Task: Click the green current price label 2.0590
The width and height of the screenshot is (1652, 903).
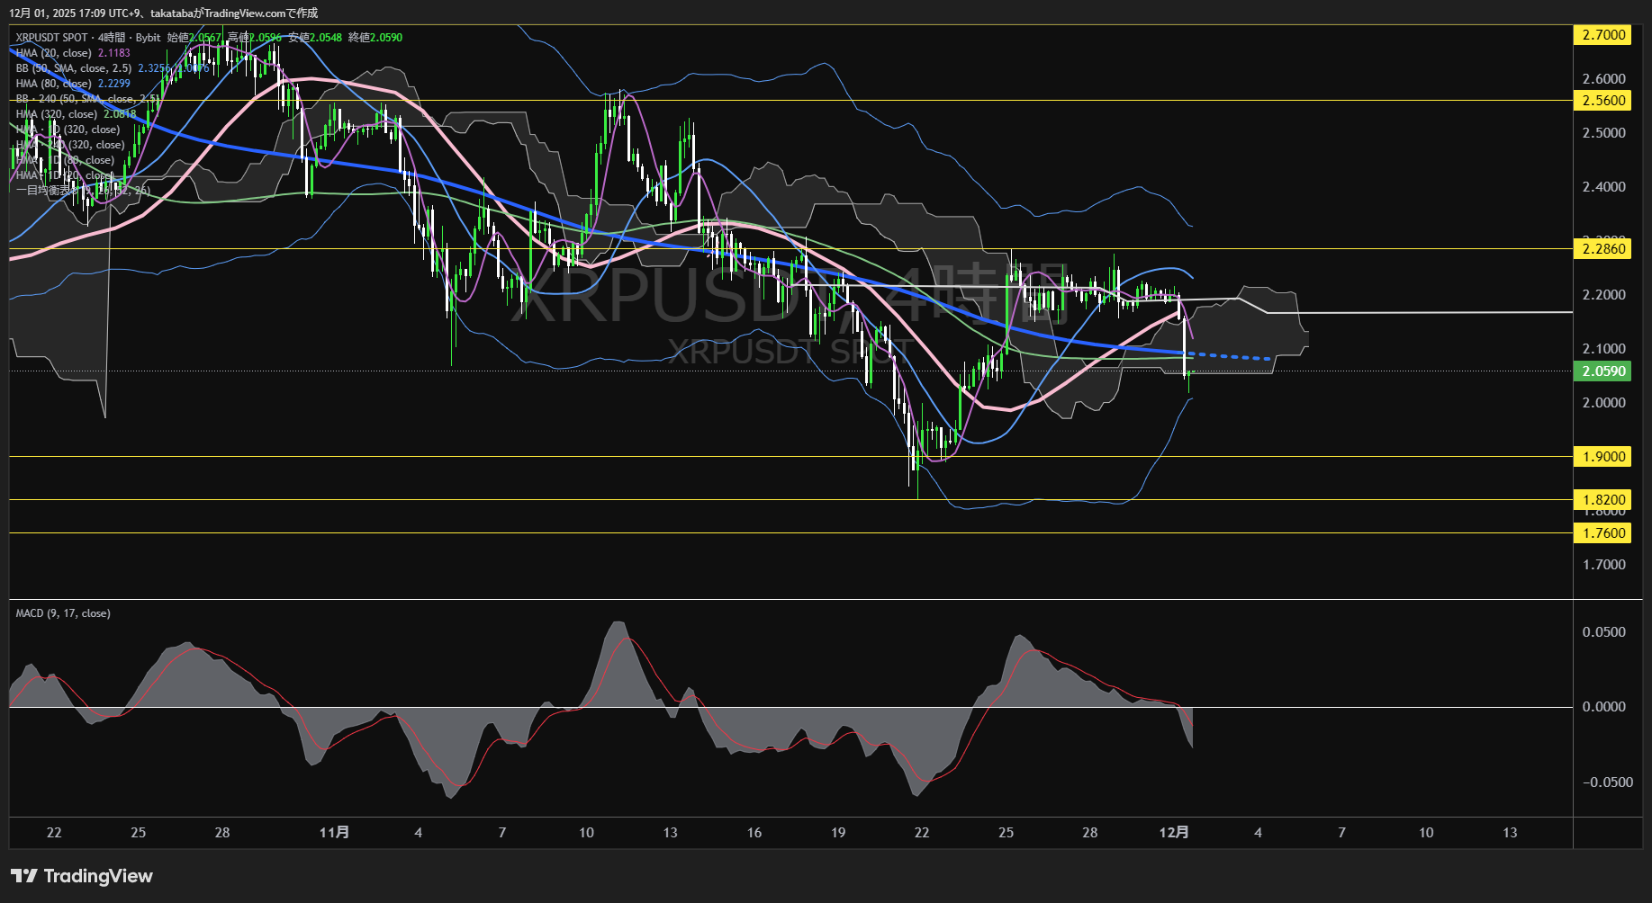Action: [1603, 371]
